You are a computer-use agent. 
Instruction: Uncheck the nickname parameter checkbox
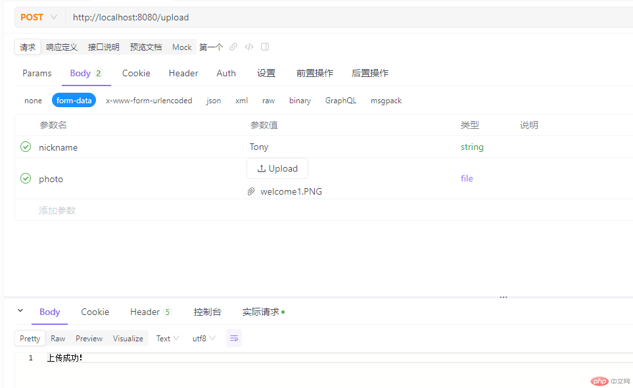tap(26, 147)
